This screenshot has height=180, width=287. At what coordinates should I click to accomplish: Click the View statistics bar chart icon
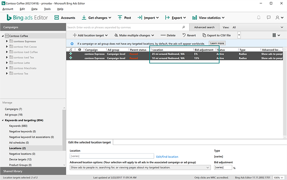tap(194, 18)
